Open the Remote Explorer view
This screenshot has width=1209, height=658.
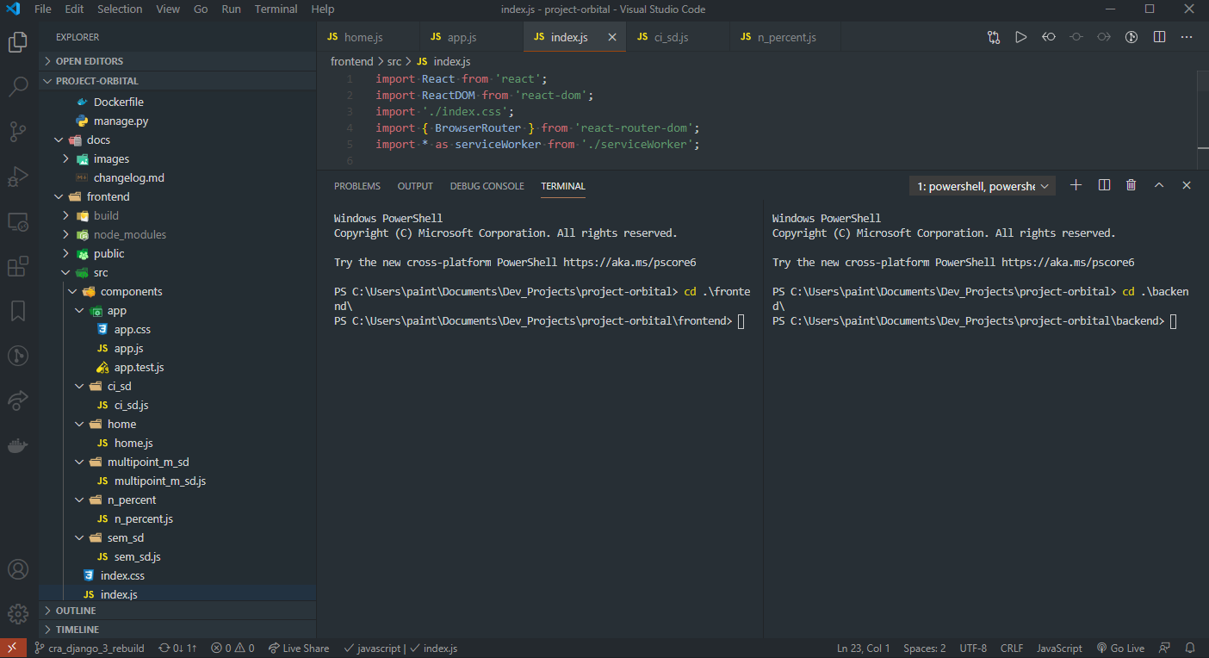coord(18,221)
